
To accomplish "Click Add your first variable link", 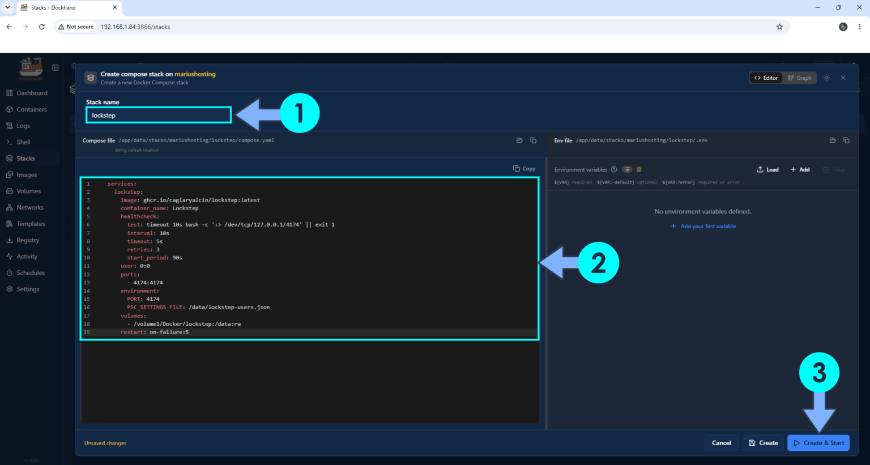I will tap(703, 226).
